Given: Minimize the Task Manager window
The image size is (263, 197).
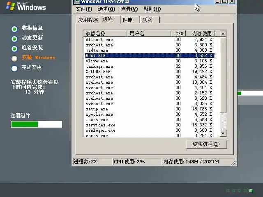Looking at the screenshot, I should point(217,2).
